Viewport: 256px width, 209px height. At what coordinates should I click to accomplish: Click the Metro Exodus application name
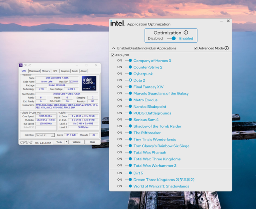pyautogui.click(x=145, y=100)
